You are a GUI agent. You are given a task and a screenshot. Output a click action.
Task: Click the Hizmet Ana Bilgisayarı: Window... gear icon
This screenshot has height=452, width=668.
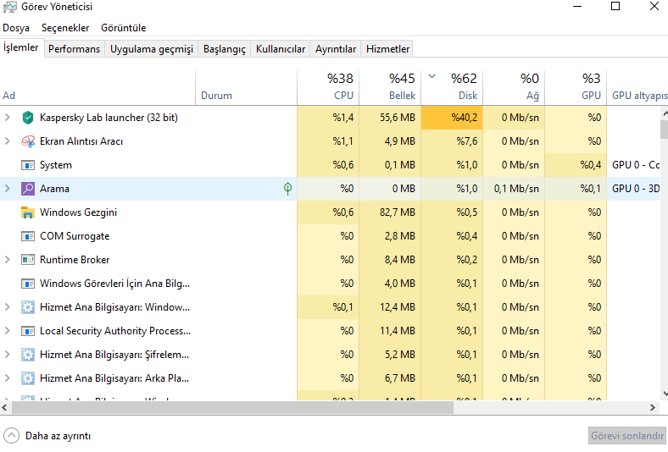[28, 307]
